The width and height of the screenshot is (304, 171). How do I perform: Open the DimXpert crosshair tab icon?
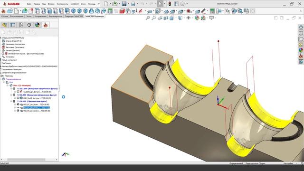(x=29, y=25)
